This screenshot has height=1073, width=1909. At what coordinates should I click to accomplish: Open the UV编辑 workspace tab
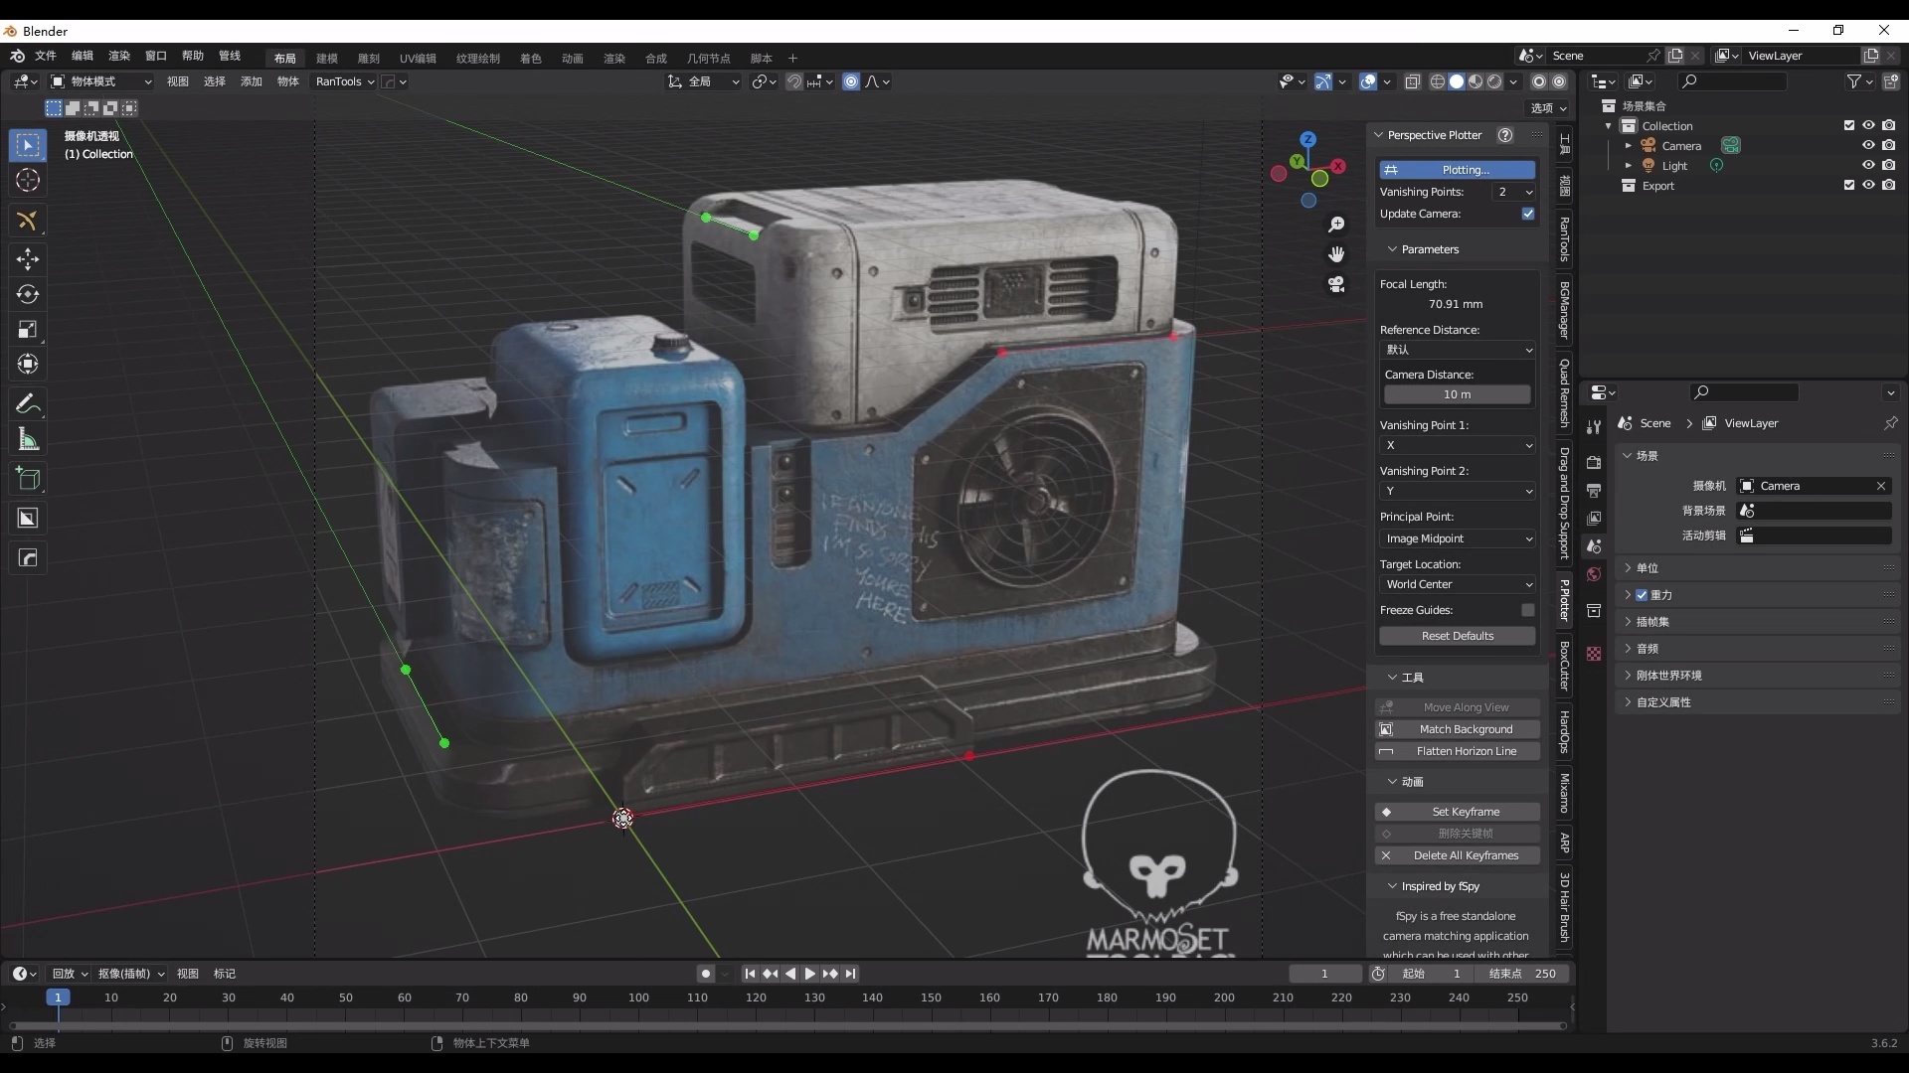pos(418,58)
